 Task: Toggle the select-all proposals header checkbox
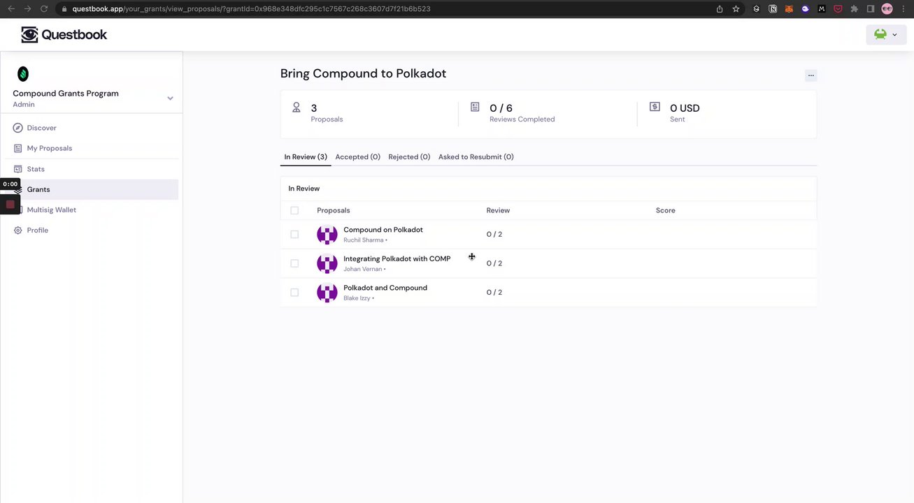point(294,210)
